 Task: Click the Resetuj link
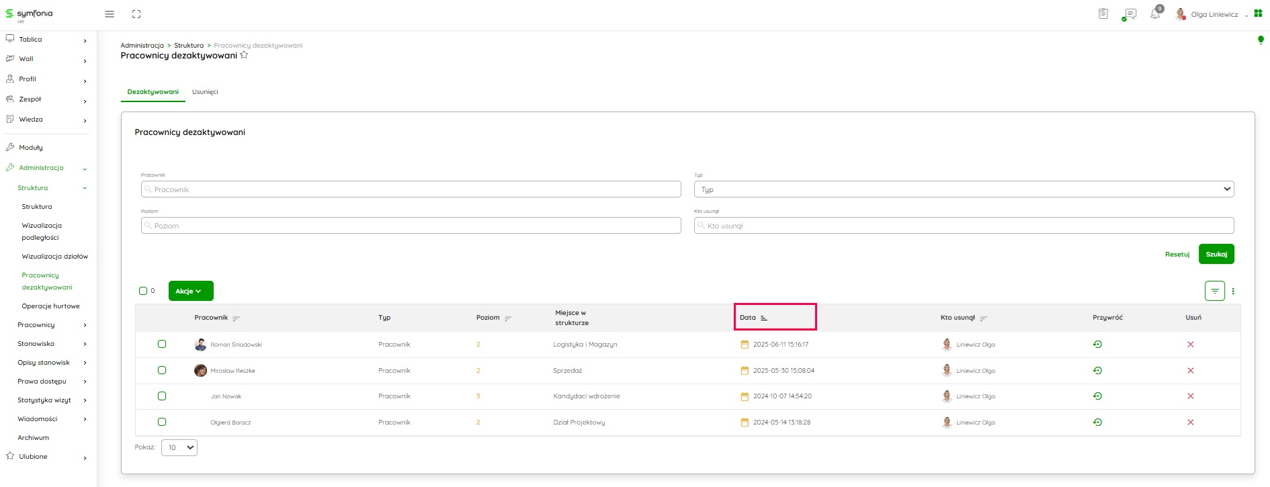coord(1177,255)
